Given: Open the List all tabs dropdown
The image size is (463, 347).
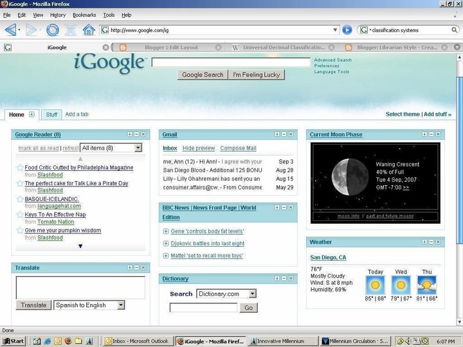Looking at the screenshot, I should 457,47.
